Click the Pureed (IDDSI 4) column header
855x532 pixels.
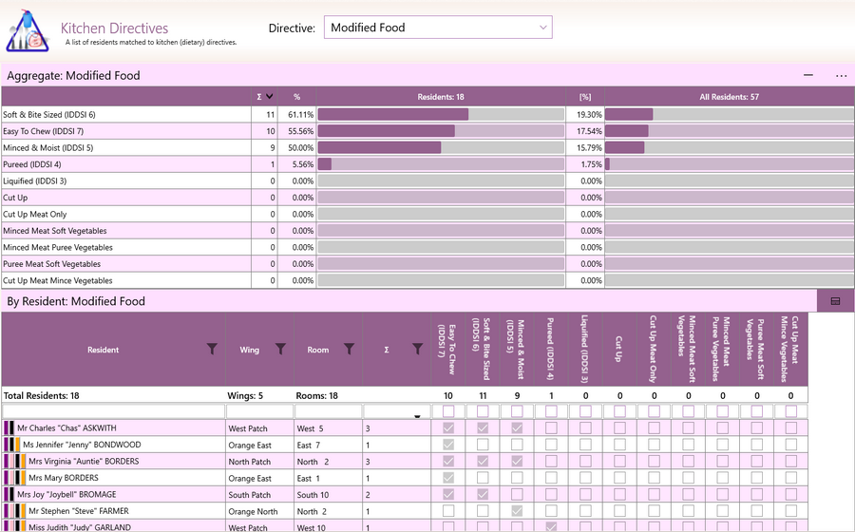(x=551, y=350)
